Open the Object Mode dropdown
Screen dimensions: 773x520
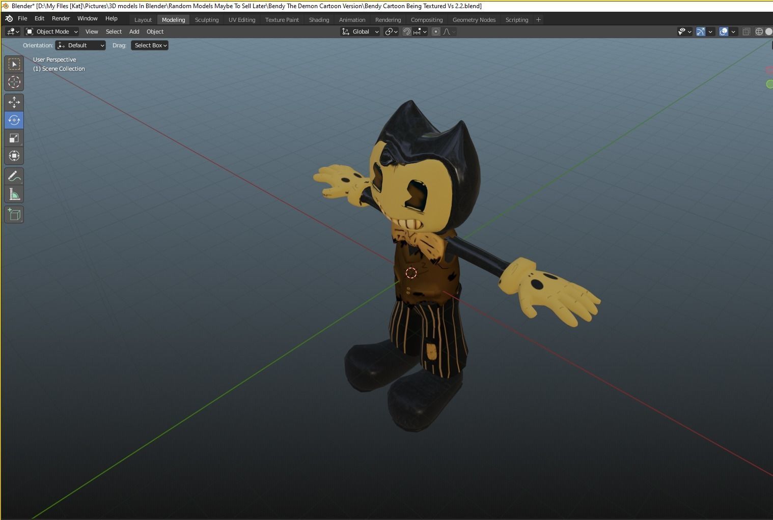click(x=52, y=32)
